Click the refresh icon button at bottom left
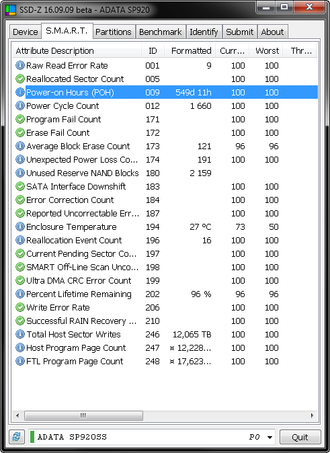The width and height of the screenshot is (330, 453). coord(17,437)
